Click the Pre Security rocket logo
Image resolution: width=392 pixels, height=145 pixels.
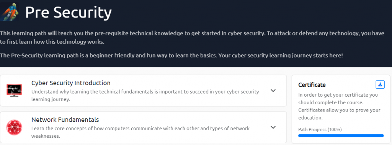pyautogui.click(x=10, y=12)
